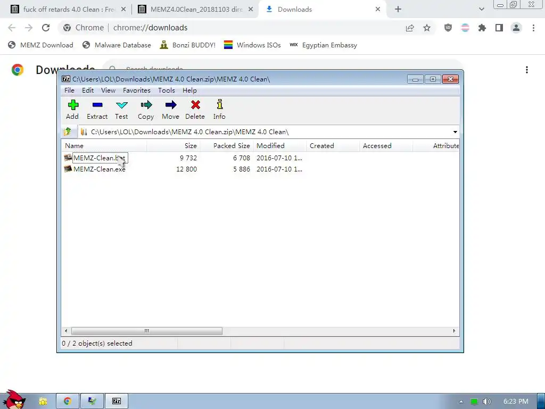This screenshot has width=545, height=409.
Task: Open the Edit menu in 7-Zip
Action: coord(88,91)
